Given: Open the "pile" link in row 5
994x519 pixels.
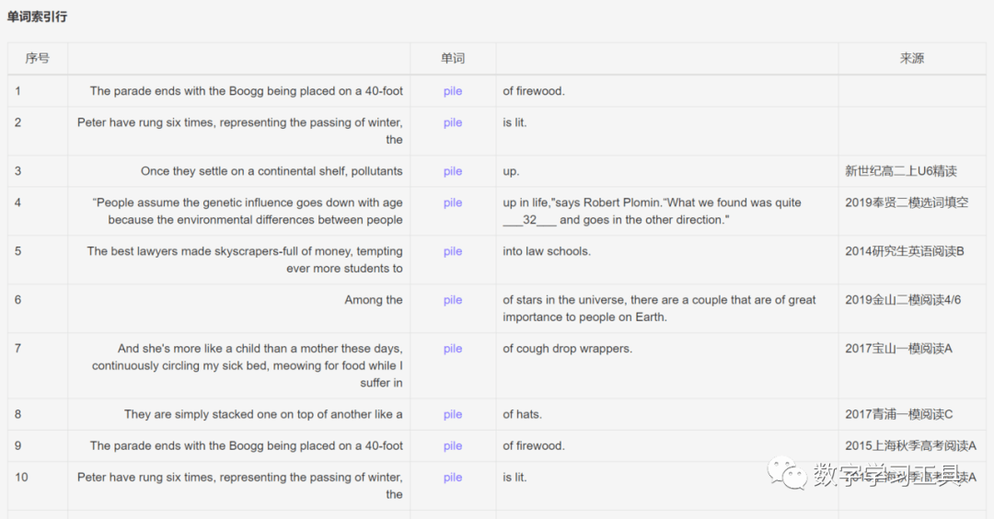Looking at the screenshot, I should coord(453,251).
